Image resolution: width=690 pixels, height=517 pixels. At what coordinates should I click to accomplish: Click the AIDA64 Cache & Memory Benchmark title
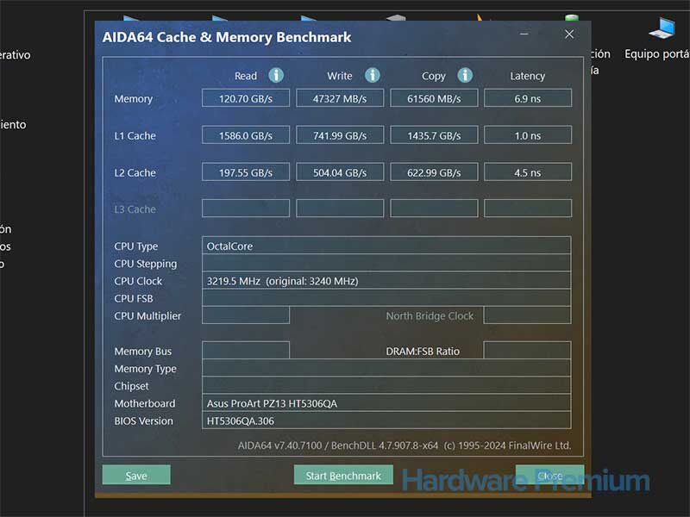click(x=227, y=37)
